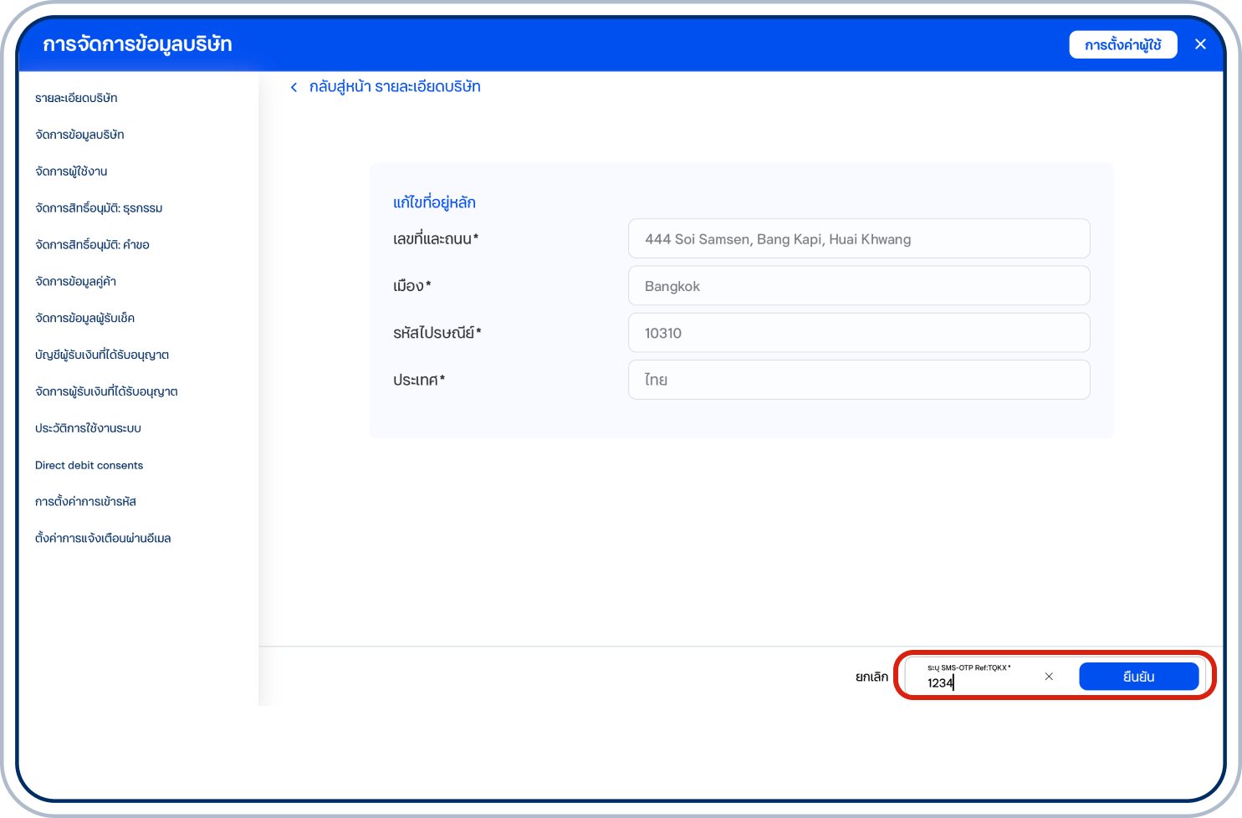The height and width of the screenshot is (818, 1242).
Task: Go back via กลับสู่หน้า รายละเอียดบริษัท link
Action: 394,87
